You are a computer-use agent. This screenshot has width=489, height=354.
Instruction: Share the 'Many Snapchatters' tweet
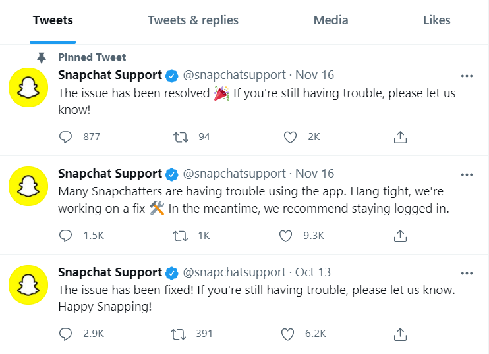pos(400,236)
